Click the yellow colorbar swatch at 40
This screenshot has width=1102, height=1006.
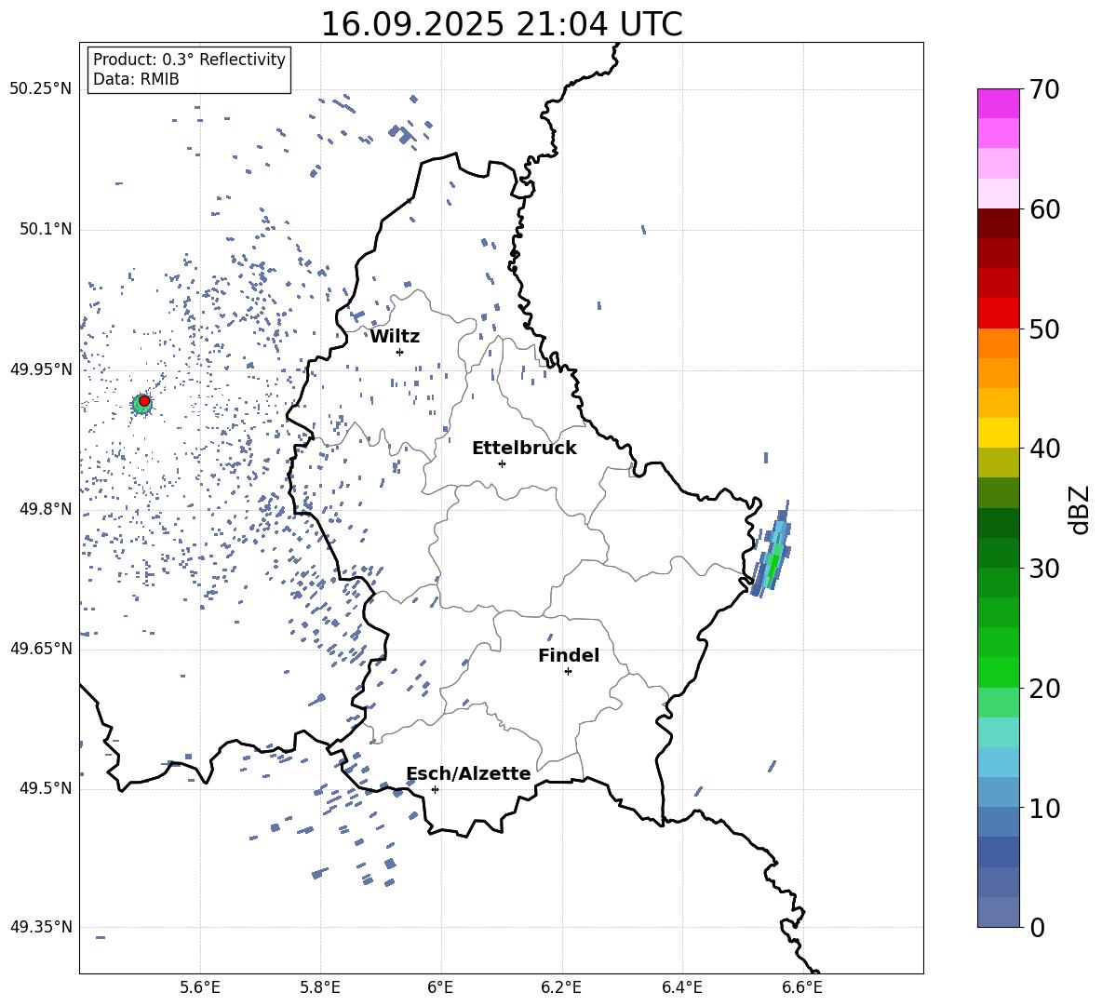[999, 434]
